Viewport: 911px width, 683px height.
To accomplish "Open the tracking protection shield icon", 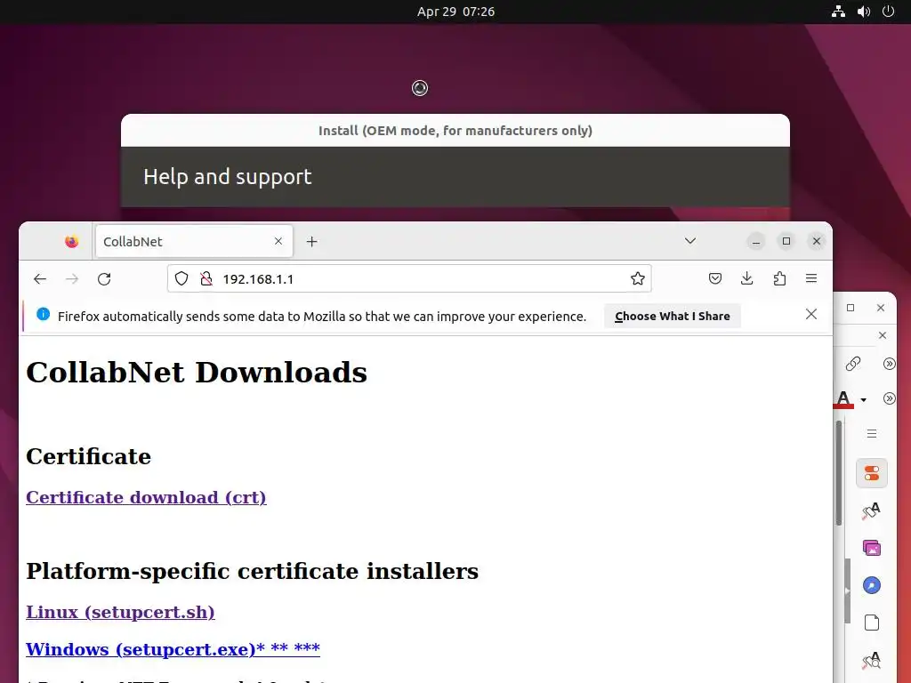I will (181, 278).
